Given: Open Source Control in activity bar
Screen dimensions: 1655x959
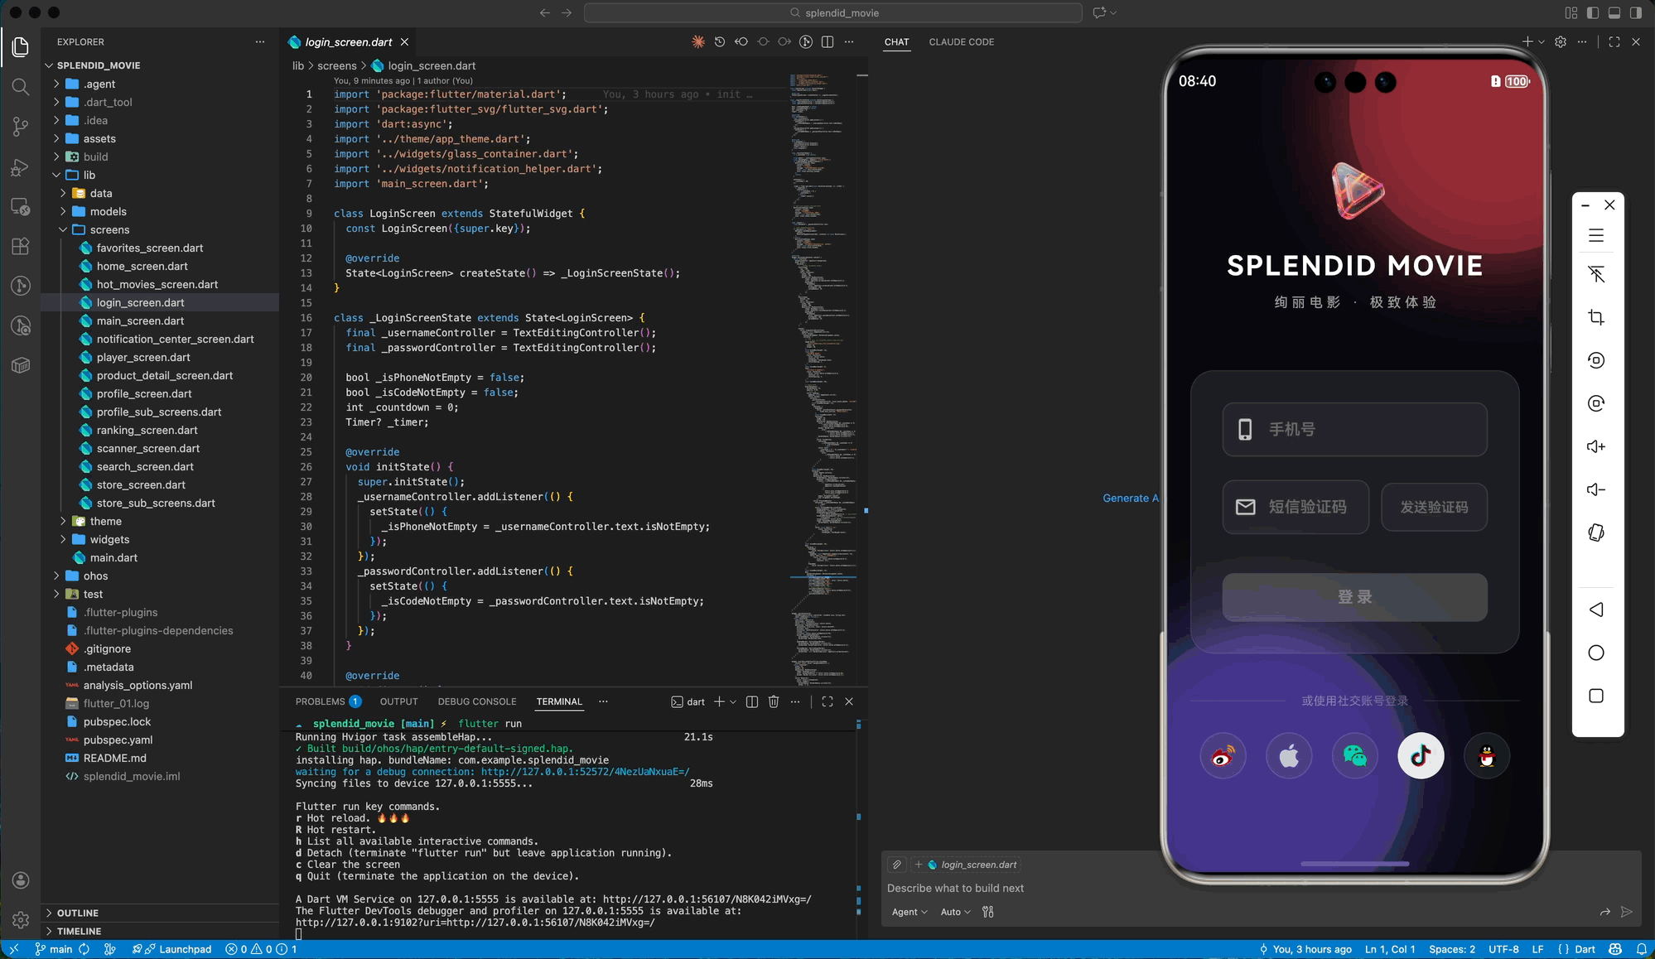Looking at the screenshot, I should point(21,127).
